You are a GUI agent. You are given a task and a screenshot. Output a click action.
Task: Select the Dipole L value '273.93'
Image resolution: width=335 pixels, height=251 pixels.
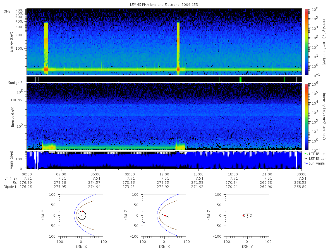(x=128, y=187)
